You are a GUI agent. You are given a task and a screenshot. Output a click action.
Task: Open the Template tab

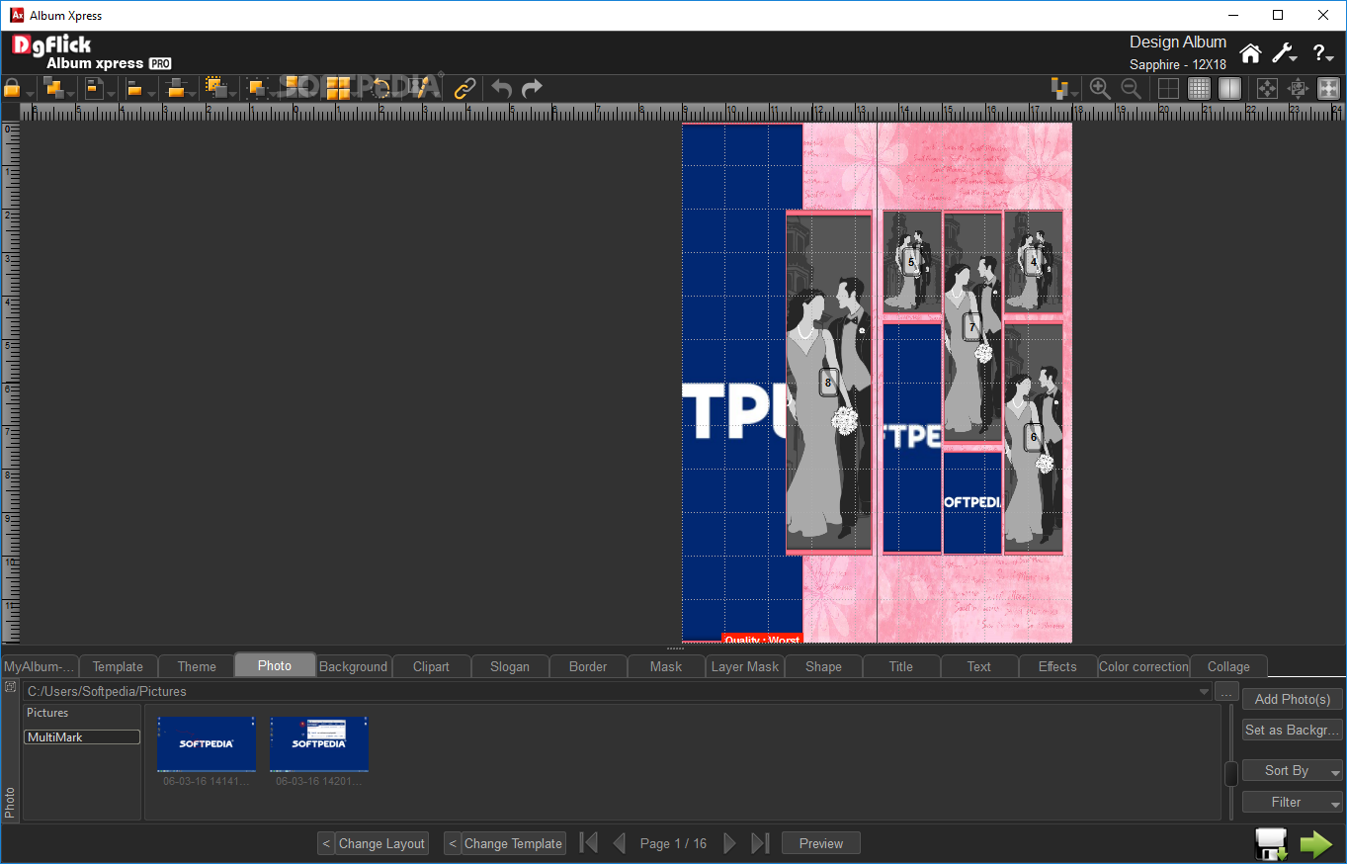(x=118, y=666)
